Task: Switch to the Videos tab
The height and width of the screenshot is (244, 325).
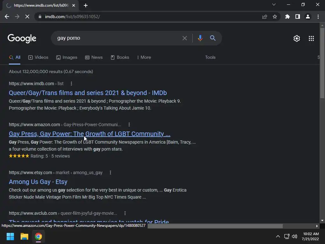Action: click(38, 58)
